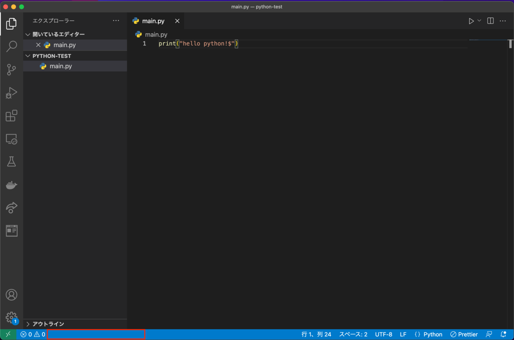
Task: Open the Testing flask icon
Action: click(12, 161)
